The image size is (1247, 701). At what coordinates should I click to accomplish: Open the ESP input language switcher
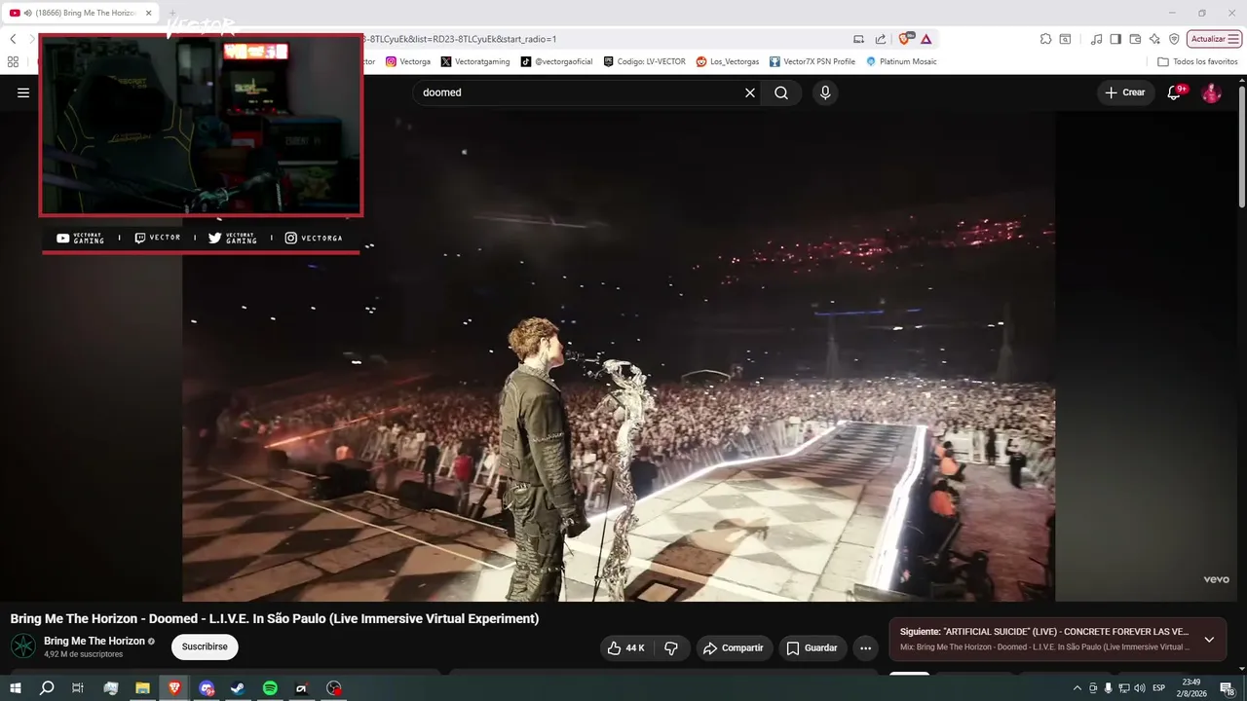(1159, 688)
